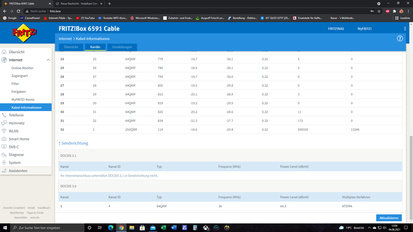Click Ansicht: Erweitert footer link

pyautogui.click(x=14, y=208)
